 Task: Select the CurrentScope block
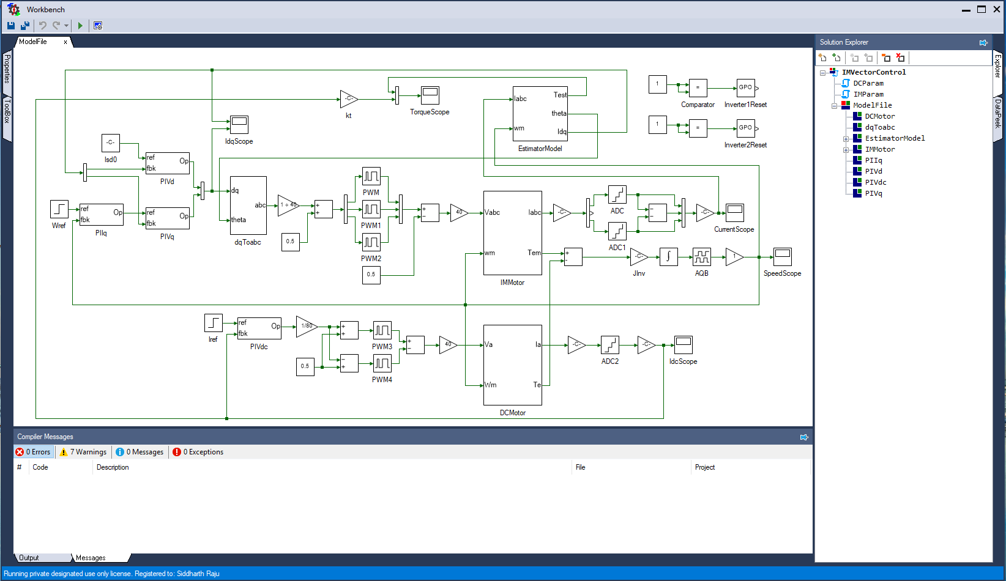point(735,213)
